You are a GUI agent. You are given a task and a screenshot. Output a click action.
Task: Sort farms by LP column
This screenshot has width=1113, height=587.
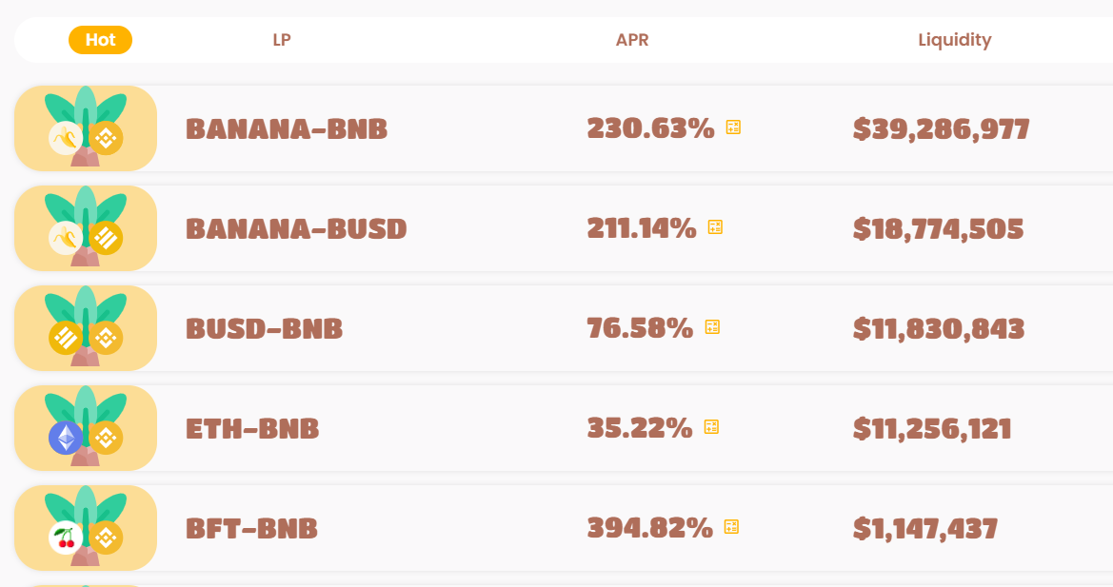click(x=282, y=40)
